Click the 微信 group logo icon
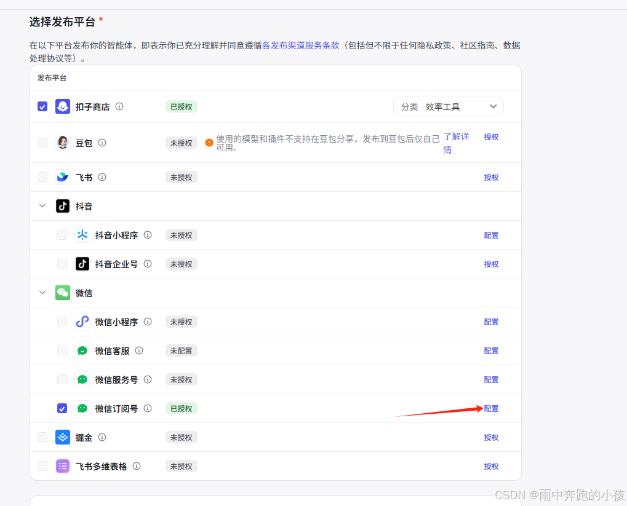Screen dimensions: 627x506 point(62,293)
